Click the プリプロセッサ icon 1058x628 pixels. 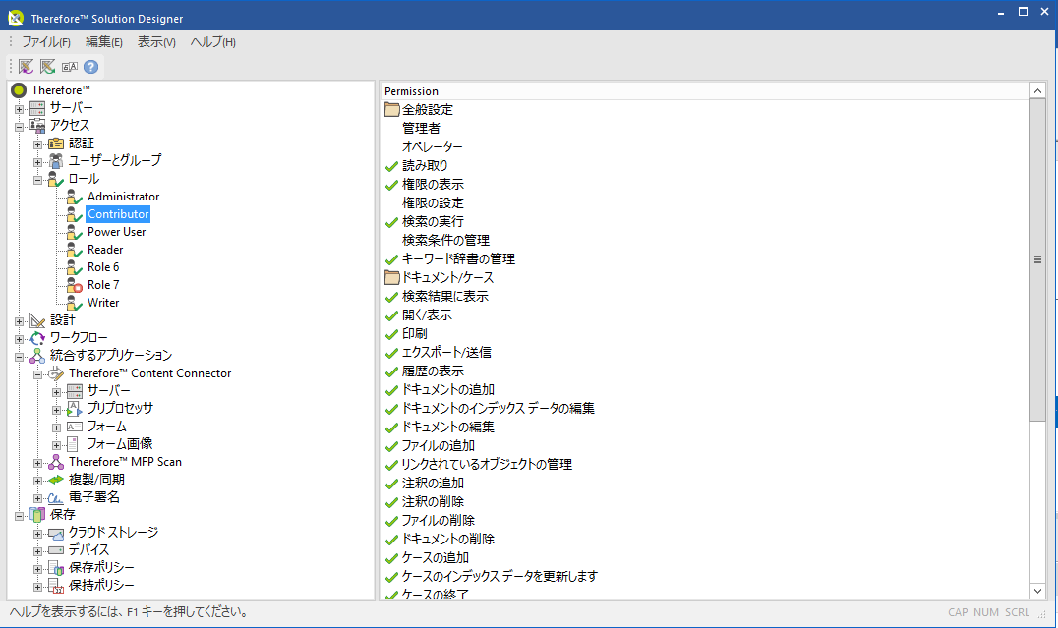(74, 408)
